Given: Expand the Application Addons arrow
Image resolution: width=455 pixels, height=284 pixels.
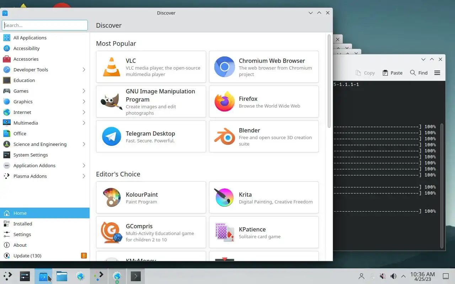Looking at the screenshot, I should (84, 165).
